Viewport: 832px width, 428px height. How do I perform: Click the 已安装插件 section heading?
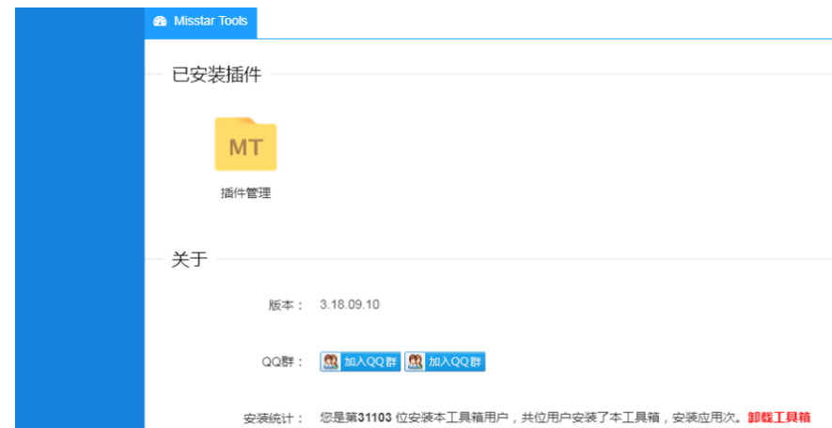[x=216, y=75]
